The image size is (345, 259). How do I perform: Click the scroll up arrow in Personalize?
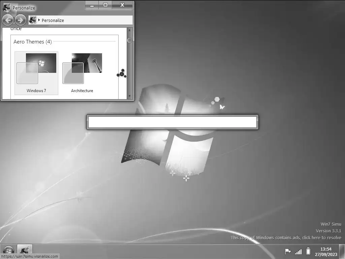pyautogui.click(x=130, y=30)
